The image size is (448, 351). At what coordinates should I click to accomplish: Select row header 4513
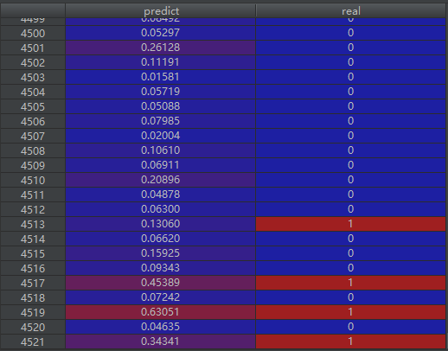(x=33, y=224)
